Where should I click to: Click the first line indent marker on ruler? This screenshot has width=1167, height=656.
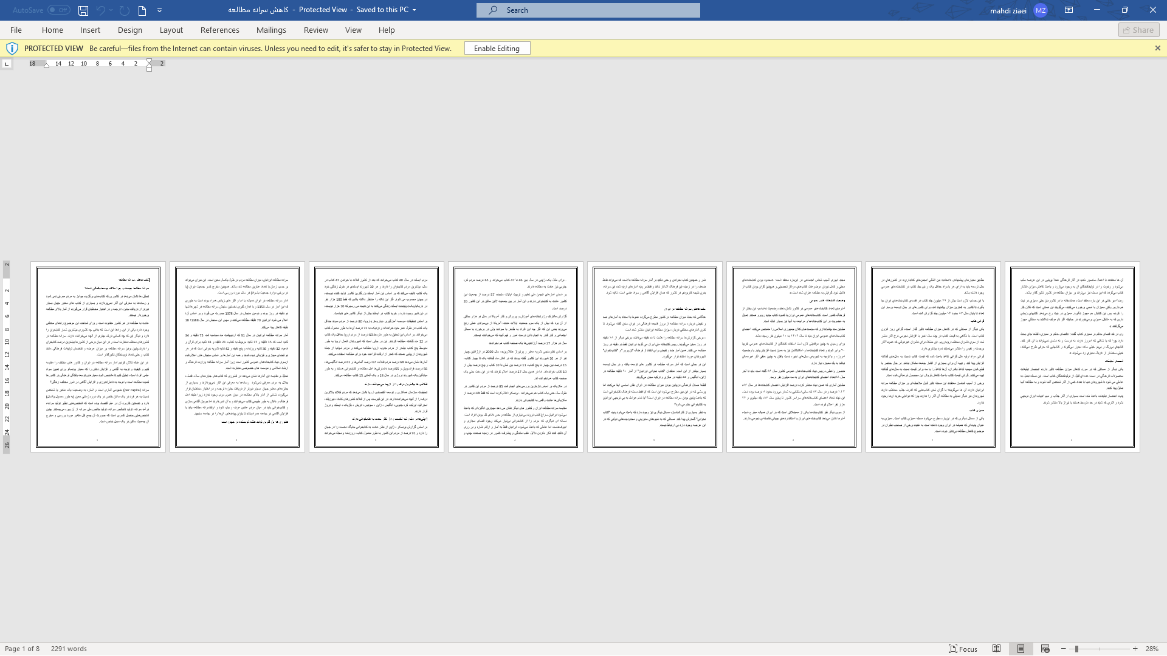[x=149, y=61]
